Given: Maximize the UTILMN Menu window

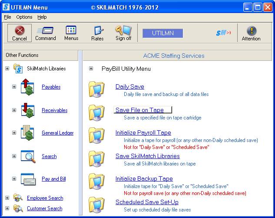Looking at the screenshot, I should pyautogui.click(x=258, y=7).
